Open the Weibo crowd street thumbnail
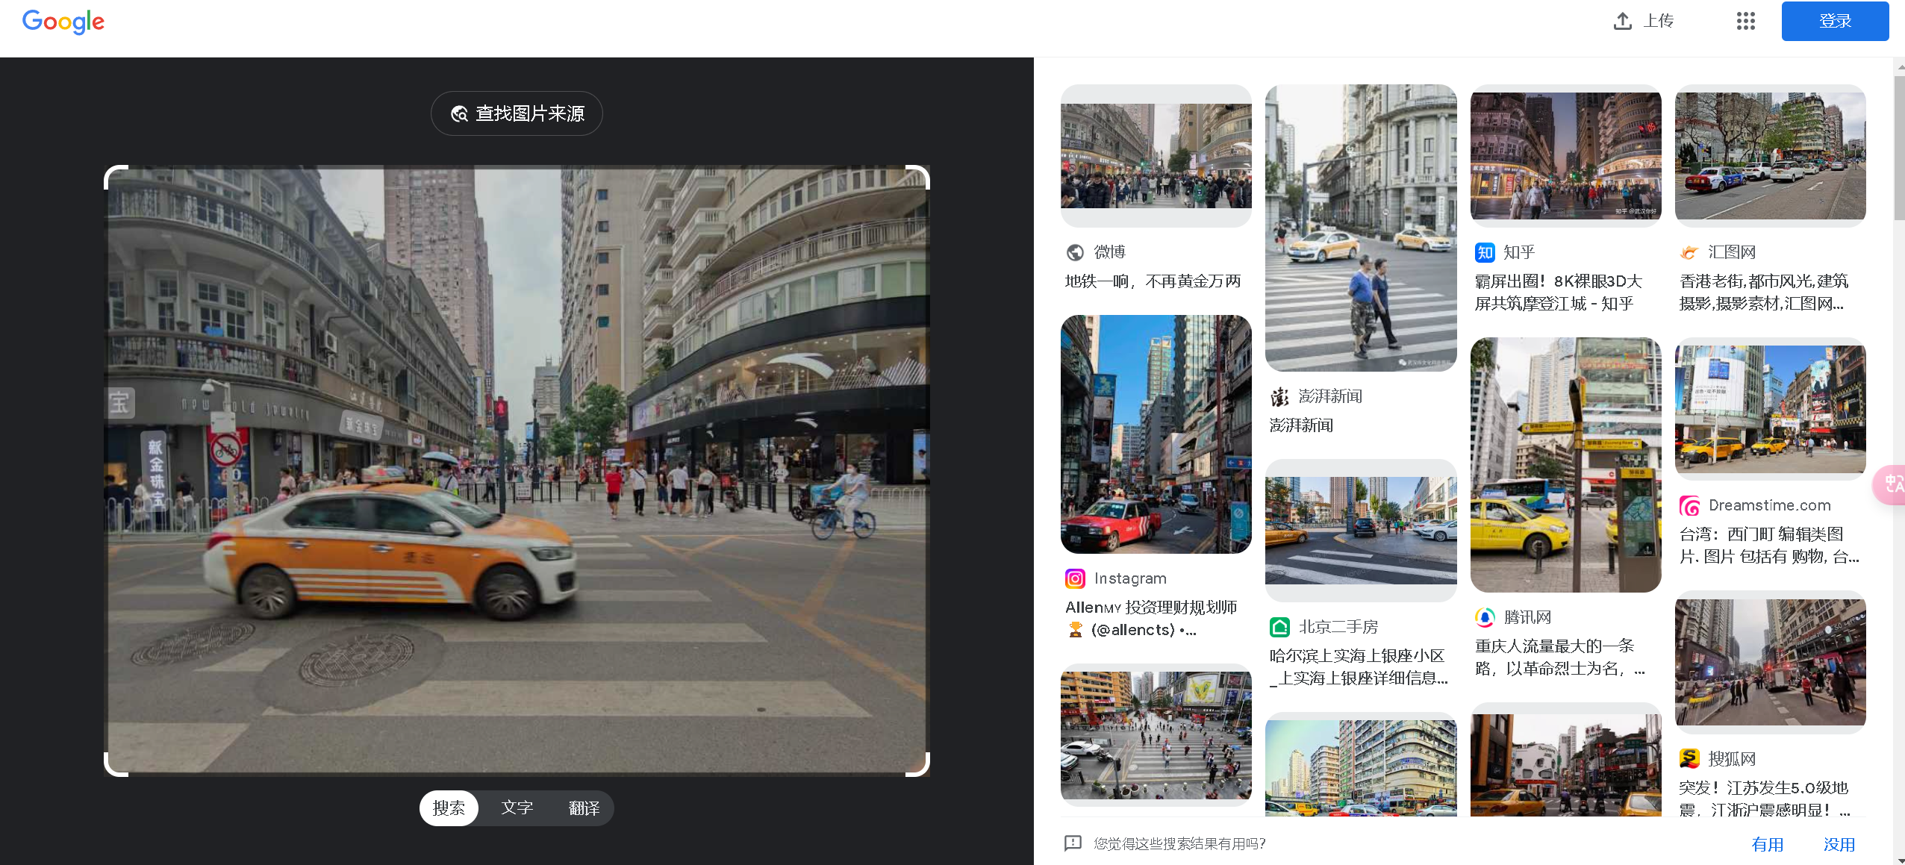Image resolution: width=1905 pixels, height=865 pixels. click(x=1156, y=156)
